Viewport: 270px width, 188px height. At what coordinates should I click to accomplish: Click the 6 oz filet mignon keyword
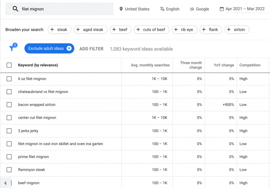(32, 79)
